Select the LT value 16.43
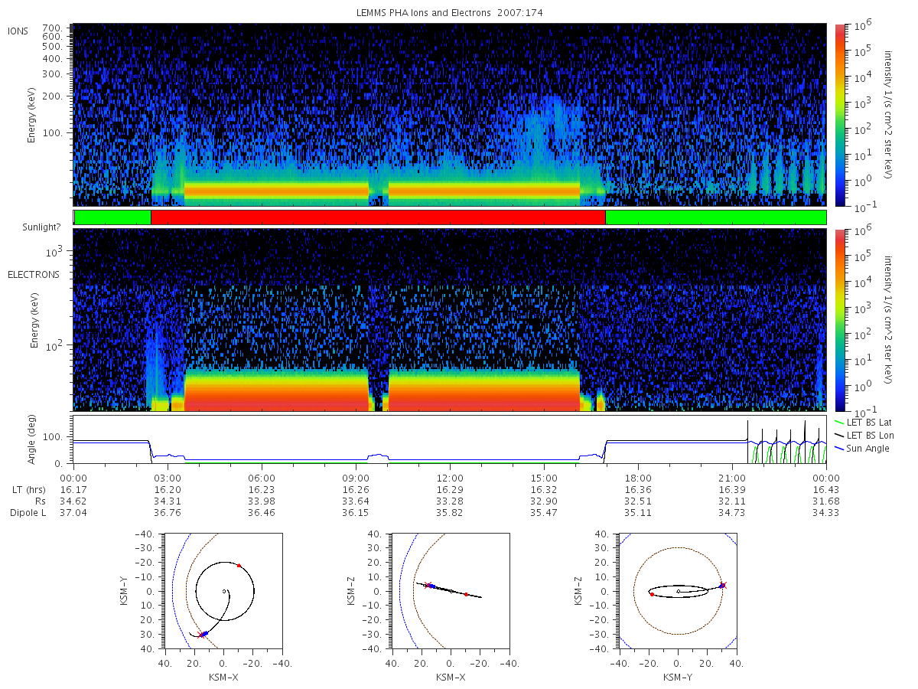Image resolution: width=918 pixels, height=689 pixels. pyautogui.click(x=826, y=488)
